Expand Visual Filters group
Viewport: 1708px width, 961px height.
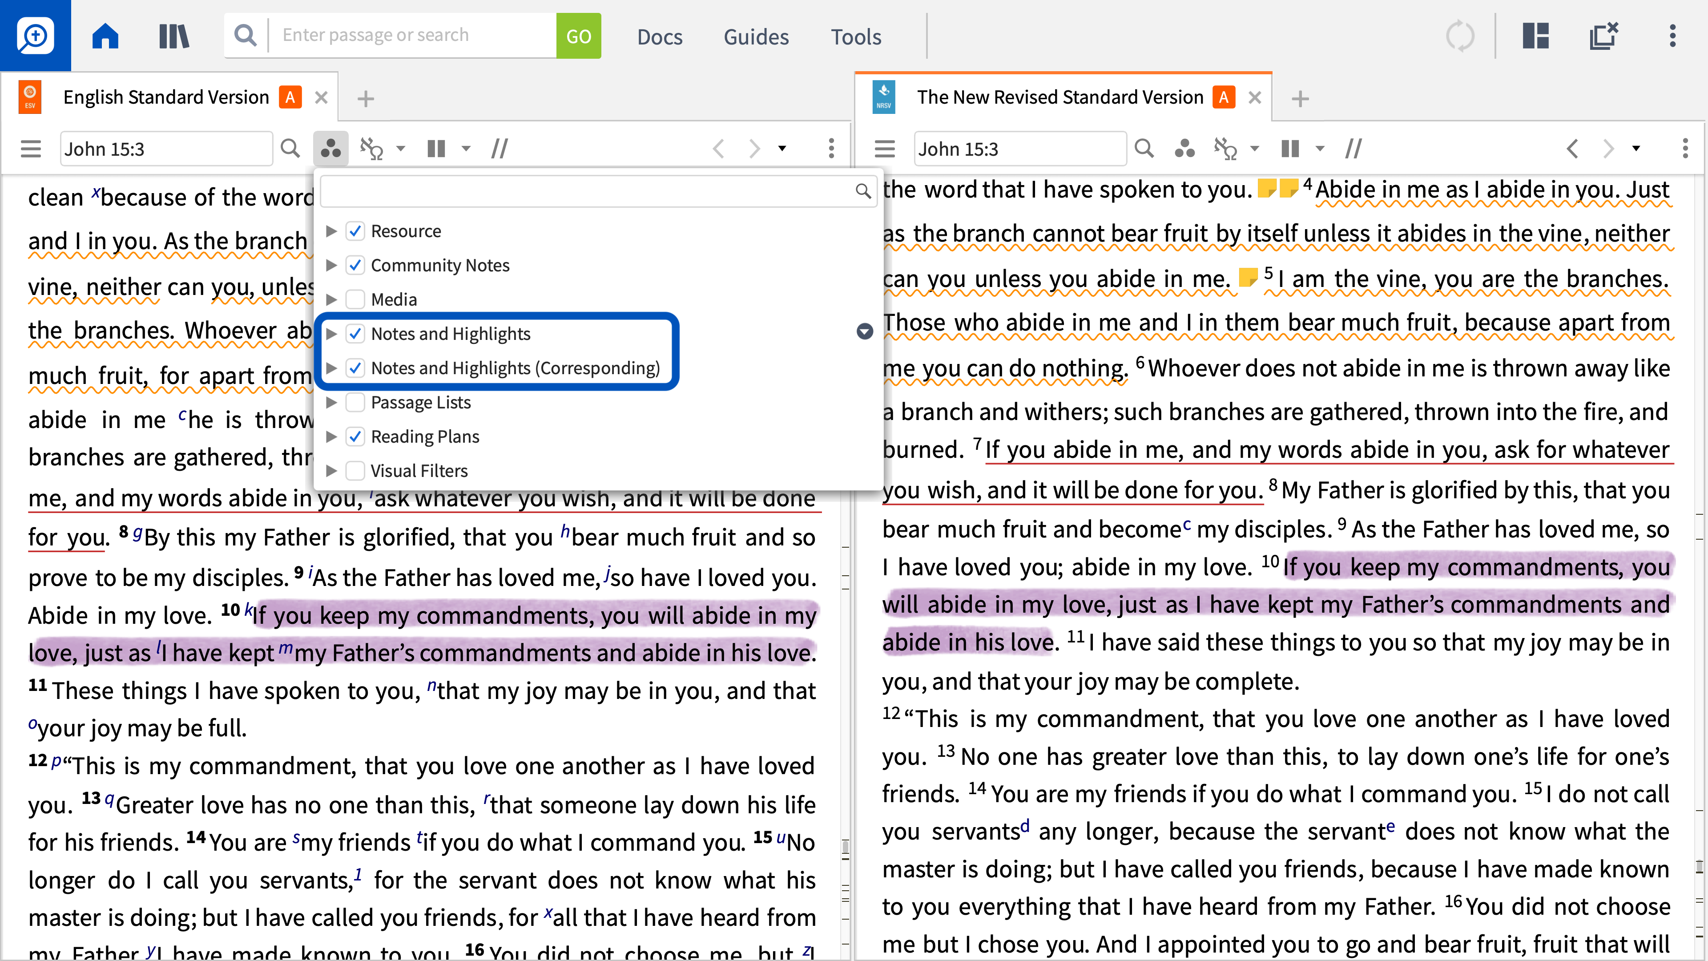[331, 471]
